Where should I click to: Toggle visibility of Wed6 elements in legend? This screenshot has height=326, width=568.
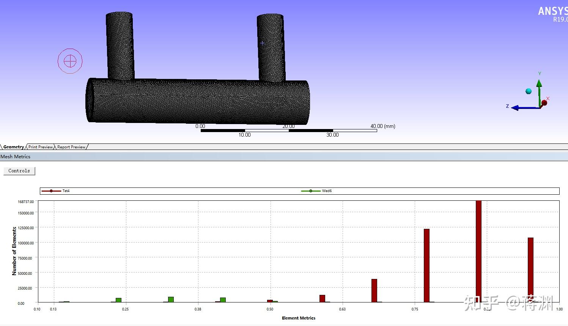coord(311,191)
